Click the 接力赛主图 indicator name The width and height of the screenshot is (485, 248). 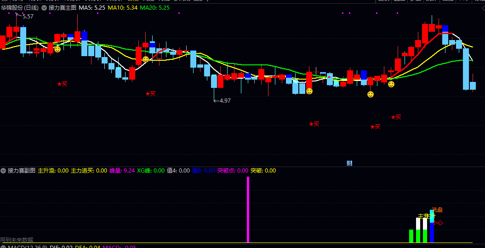coord(62,8)
